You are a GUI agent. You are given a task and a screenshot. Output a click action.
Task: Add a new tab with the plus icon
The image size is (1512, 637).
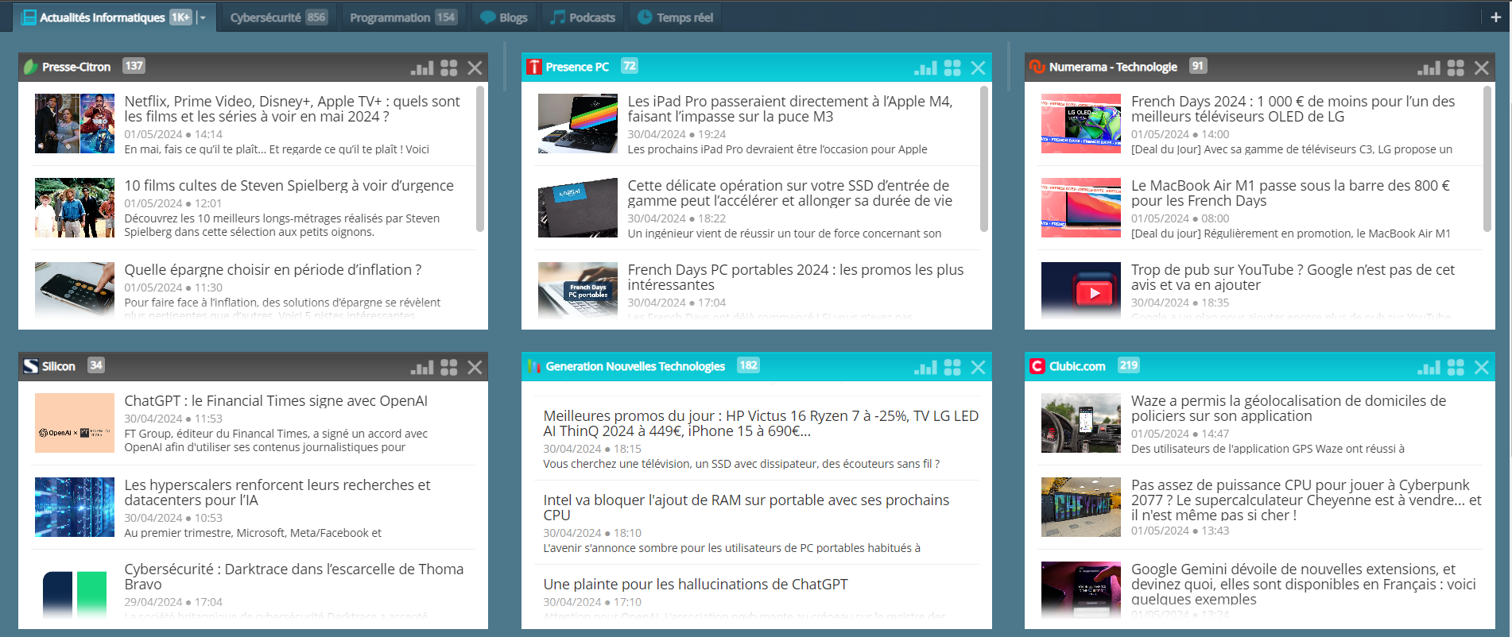(1495, 17)
